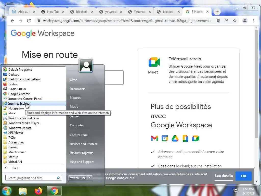The height and width of the screenshot is (196, 261).
Task: Switch to the 'youarea' lowercase tab
Action: pyautogui.click(x=110, y=12)
